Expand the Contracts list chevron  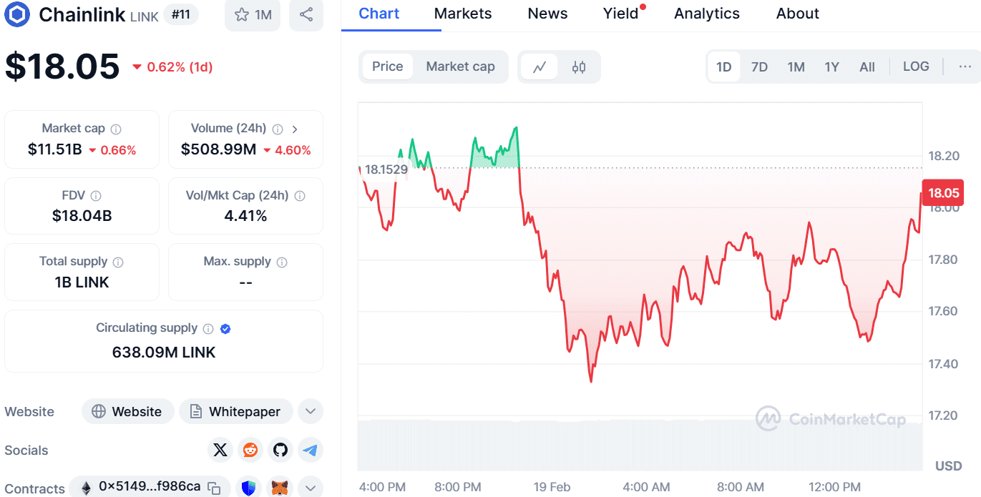310,487
